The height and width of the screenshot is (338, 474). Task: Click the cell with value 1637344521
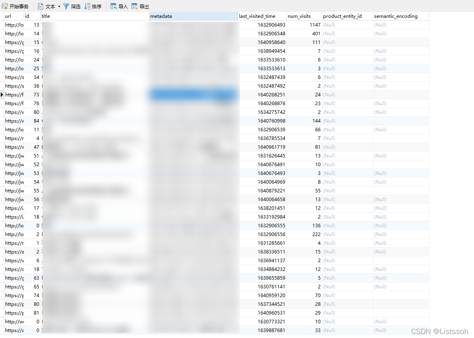pos(262,304)
